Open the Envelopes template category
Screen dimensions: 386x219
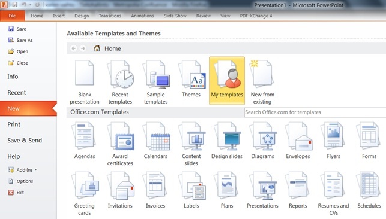tap(298, 141)
